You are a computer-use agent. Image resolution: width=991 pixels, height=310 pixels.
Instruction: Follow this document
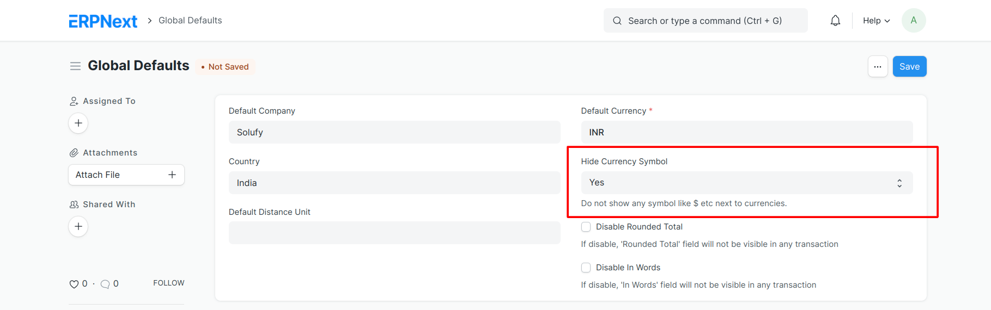(169, 283)
